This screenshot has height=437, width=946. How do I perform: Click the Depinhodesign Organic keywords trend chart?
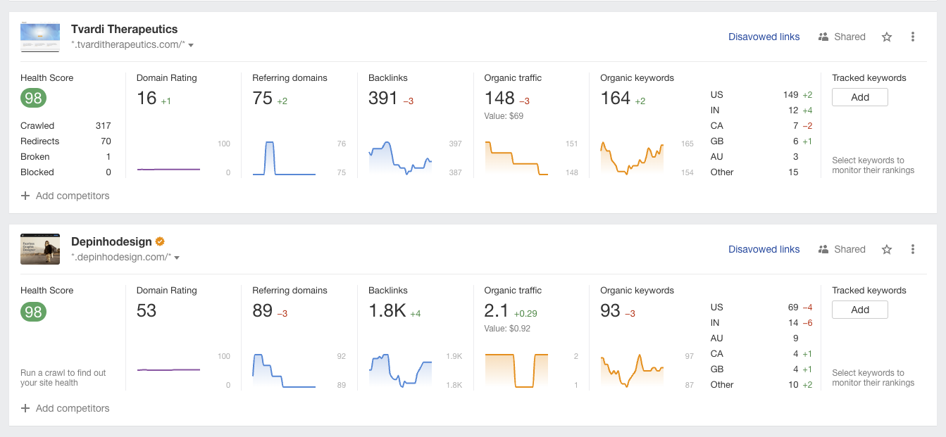[632, 370]
